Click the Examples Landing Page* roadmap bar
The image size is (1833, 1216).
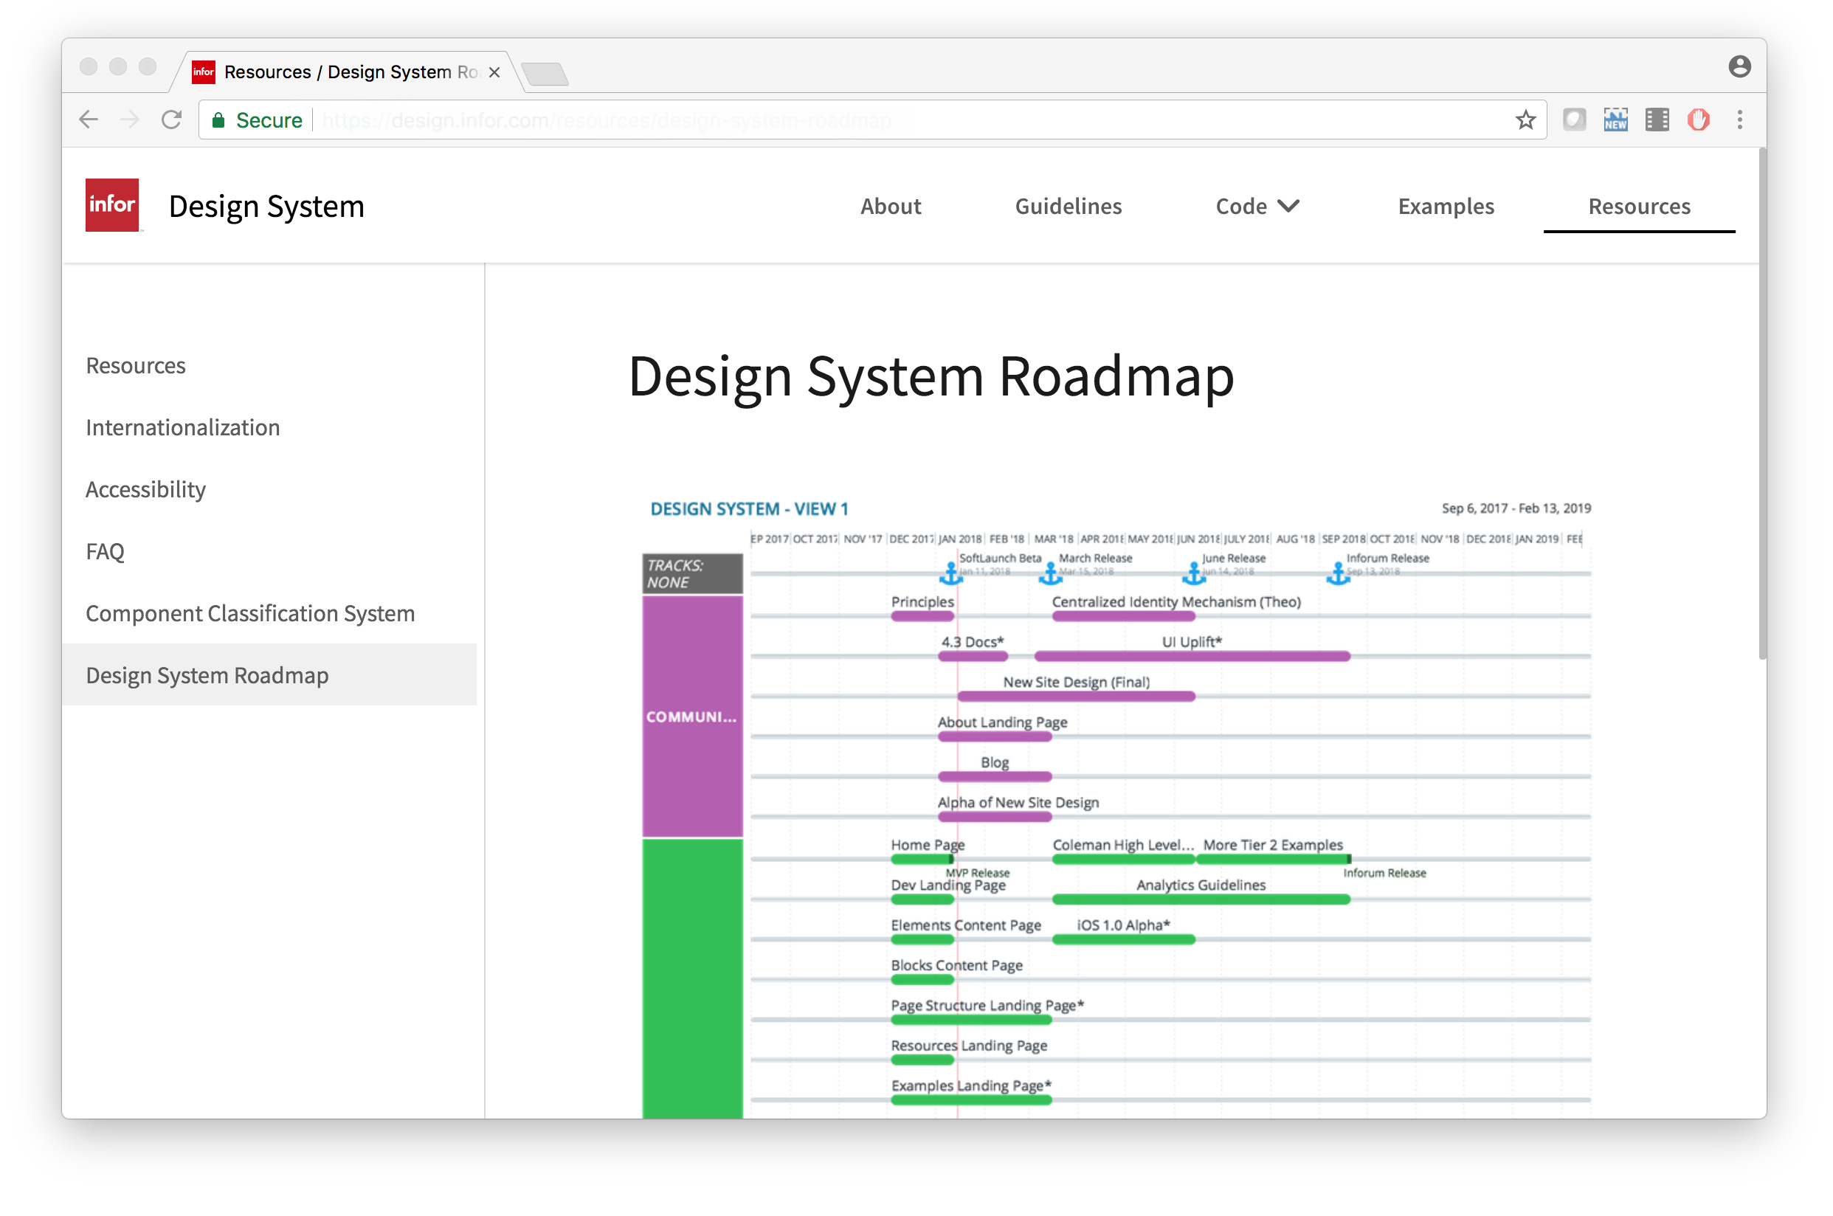click(971, 1100)
